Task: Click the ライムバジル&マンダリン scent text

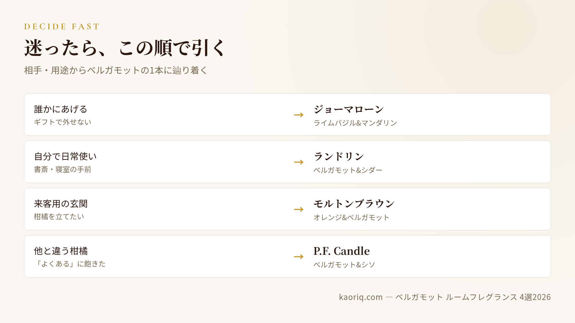Action: 355,123
